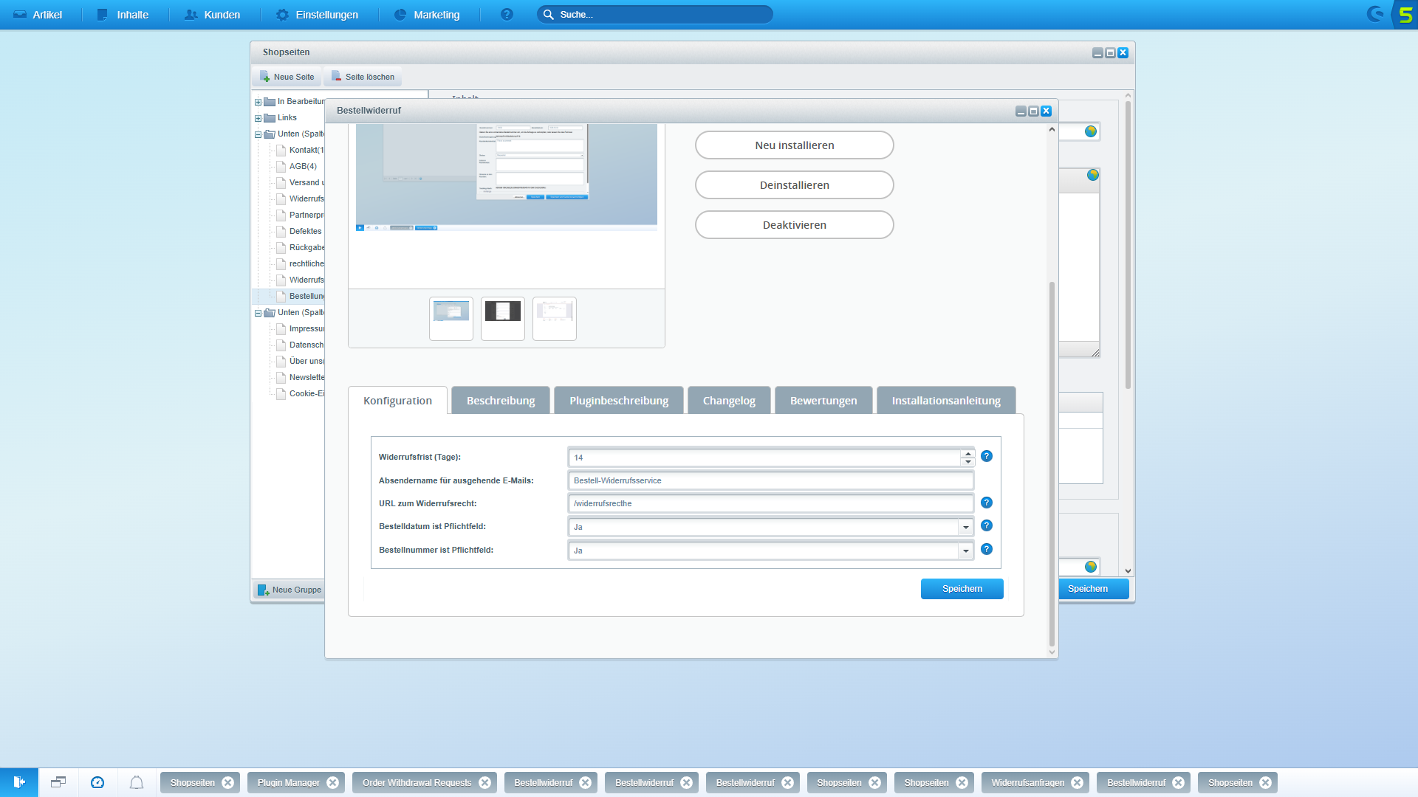The width and height of the screenshot is (1418, 797).
Task: Click the Widerrufsfrist (Tage) field
Action: [x=764, y=458]
